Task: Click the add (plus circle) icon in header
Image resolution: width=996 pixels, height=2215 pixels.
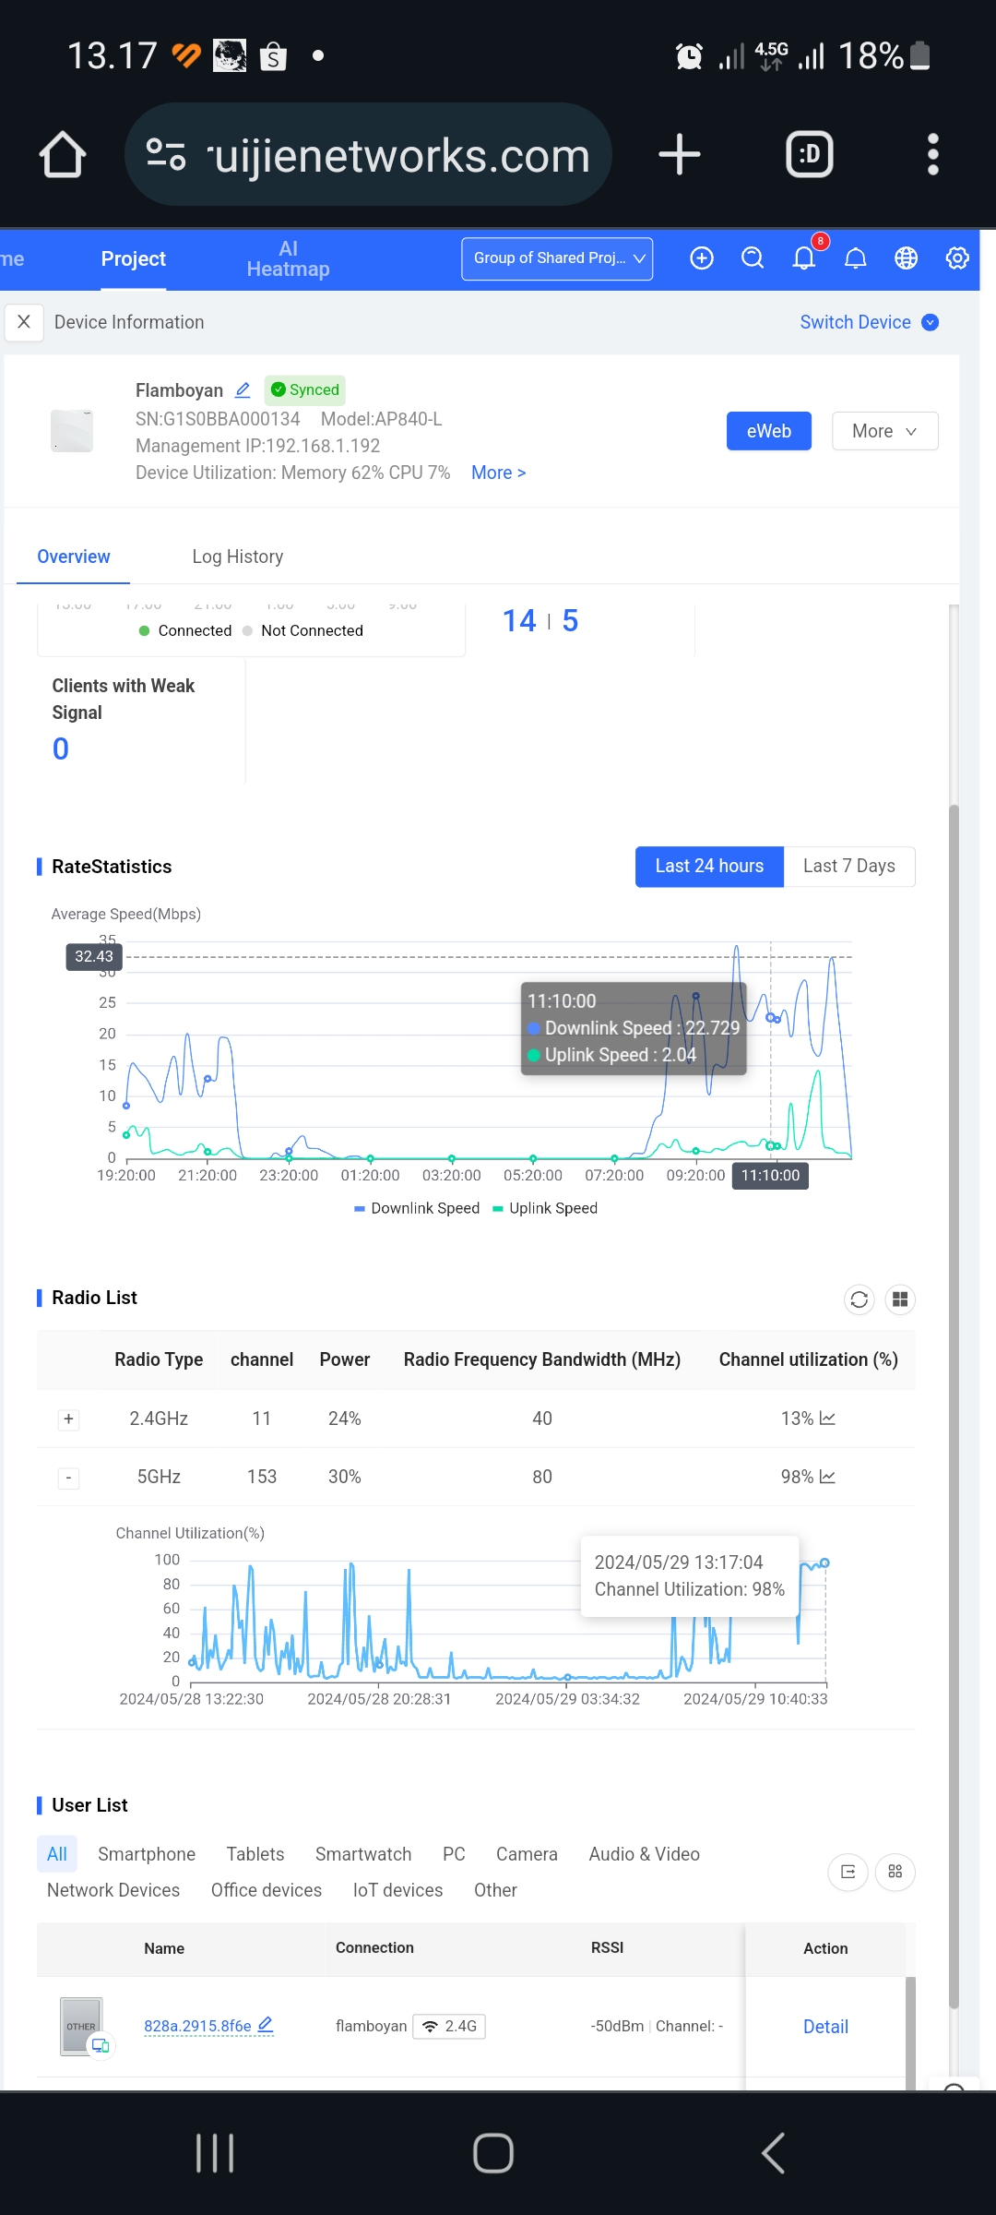Action: 702,258
